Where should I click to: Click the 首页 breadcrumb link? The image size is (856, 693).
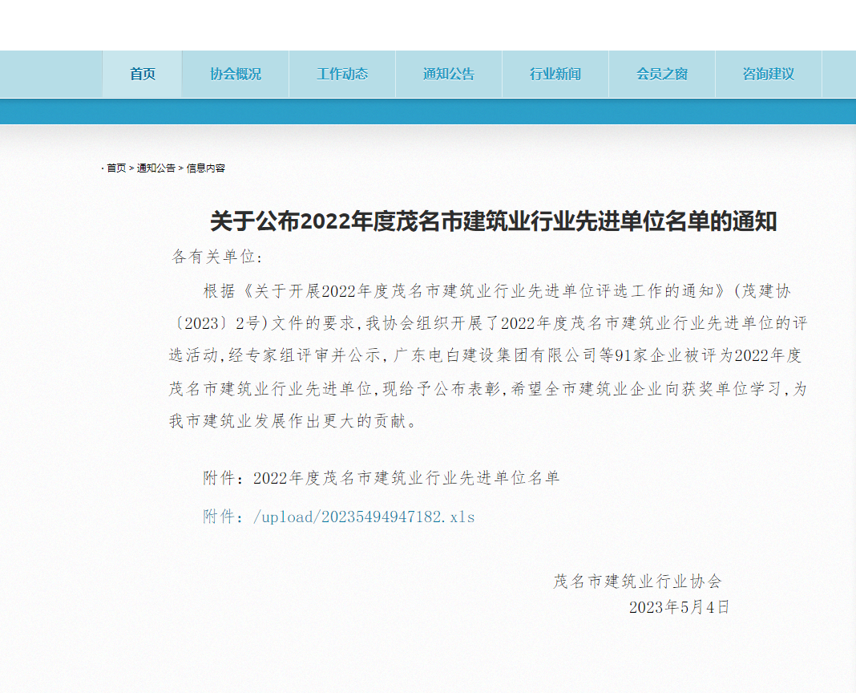pos(116,168)
